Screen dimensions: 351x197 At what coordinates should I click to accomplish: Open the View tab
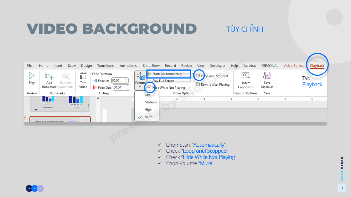(x=201, y=66)
